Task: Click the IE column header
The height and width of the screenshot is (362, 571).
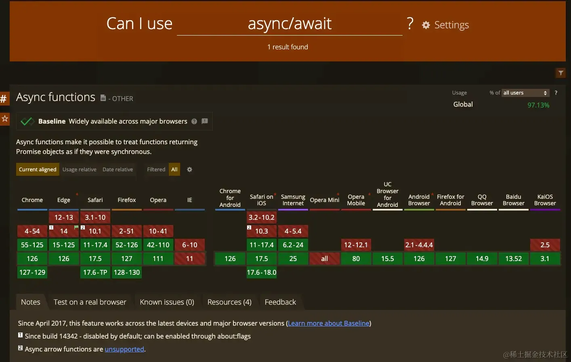Action: [x=190, y=200]
